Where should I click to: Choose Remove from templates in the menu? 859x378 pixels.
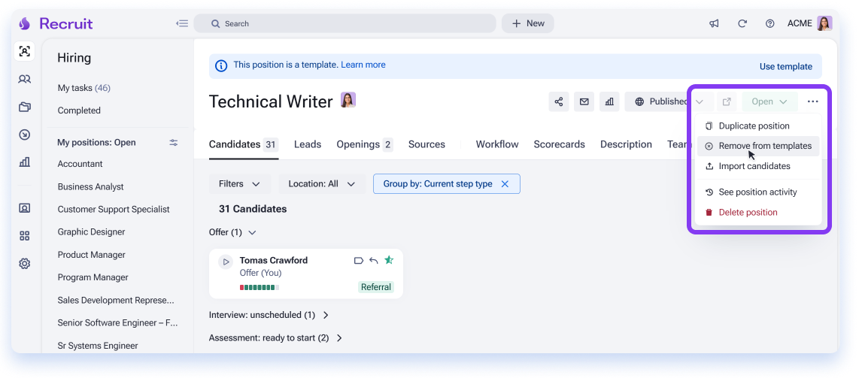pos(758,146)
